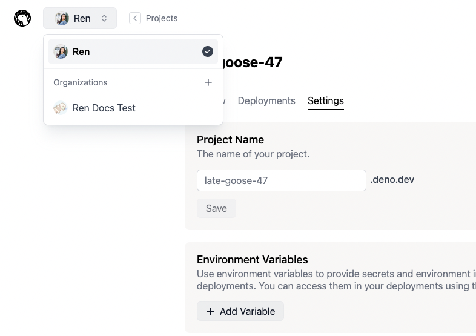Click the Ren avatar in the dropdown list
This screenshot has width=476, height=336.
pos(61,52)
